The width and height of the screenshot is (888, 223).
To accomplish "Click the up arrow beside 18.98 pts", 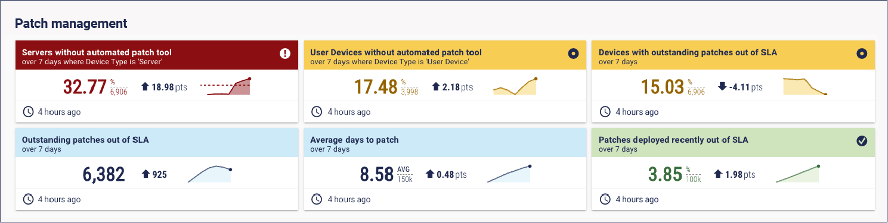I will 145,87.
